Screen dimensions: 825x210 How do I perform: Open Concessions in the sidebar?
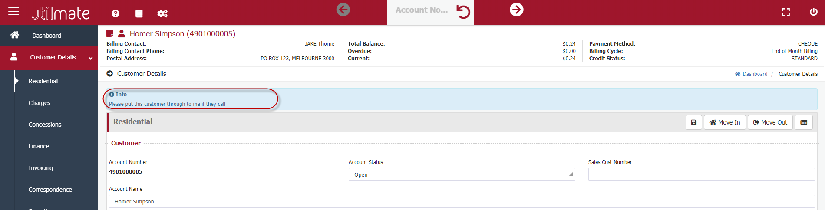tap(45, 125)
